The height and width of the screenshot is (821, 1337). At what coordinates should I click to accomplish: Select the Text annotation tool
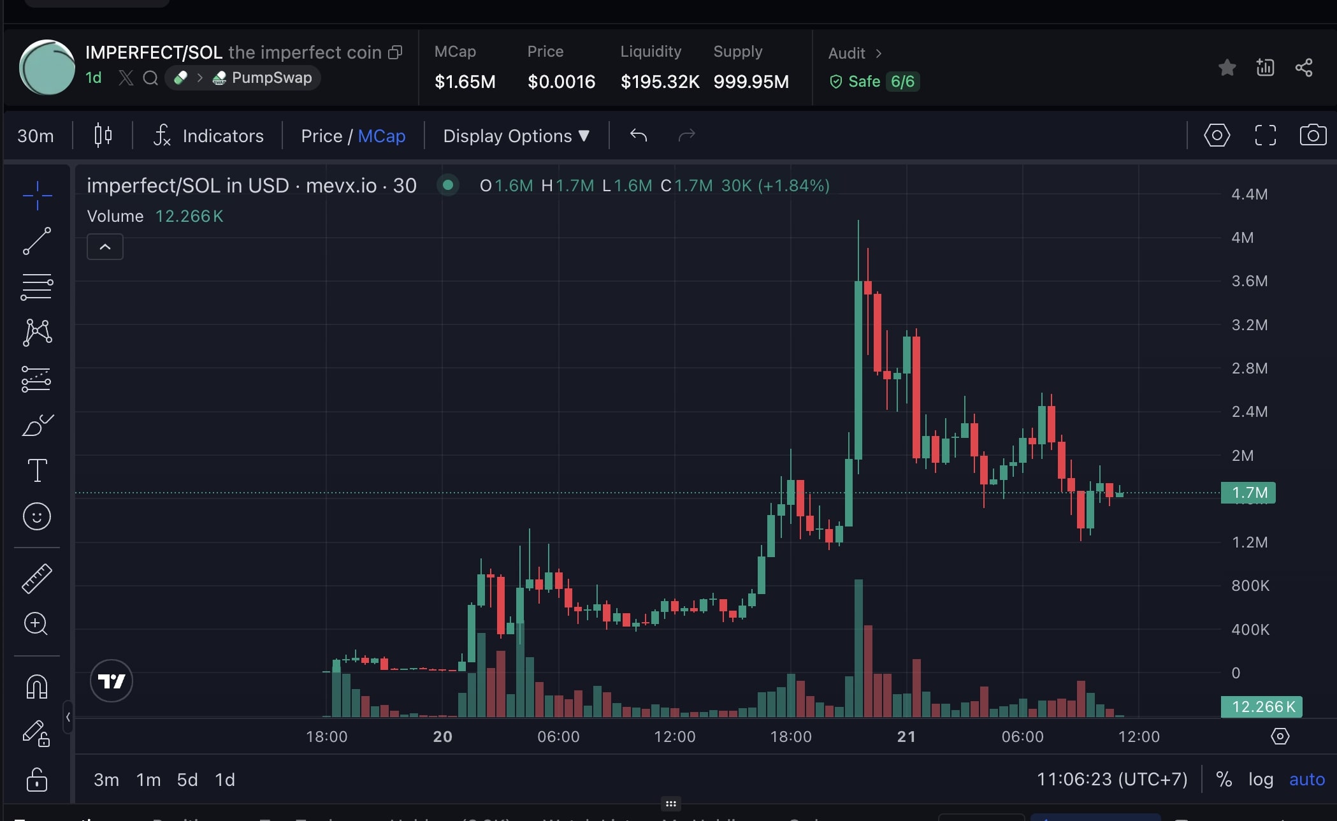coord(37,470)
